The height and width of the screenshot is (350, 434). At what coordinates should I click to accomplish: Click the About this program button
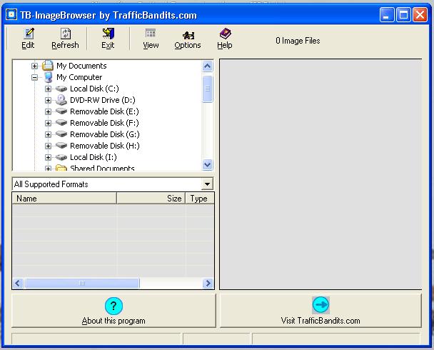point(113,311)
